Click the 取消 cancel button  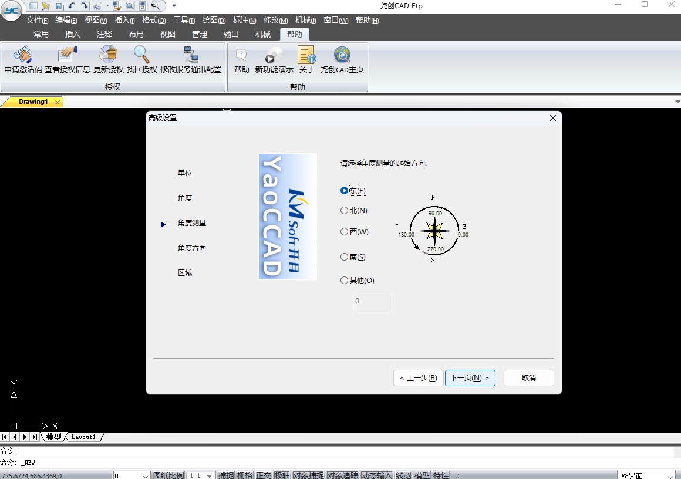tap(528, 378)
